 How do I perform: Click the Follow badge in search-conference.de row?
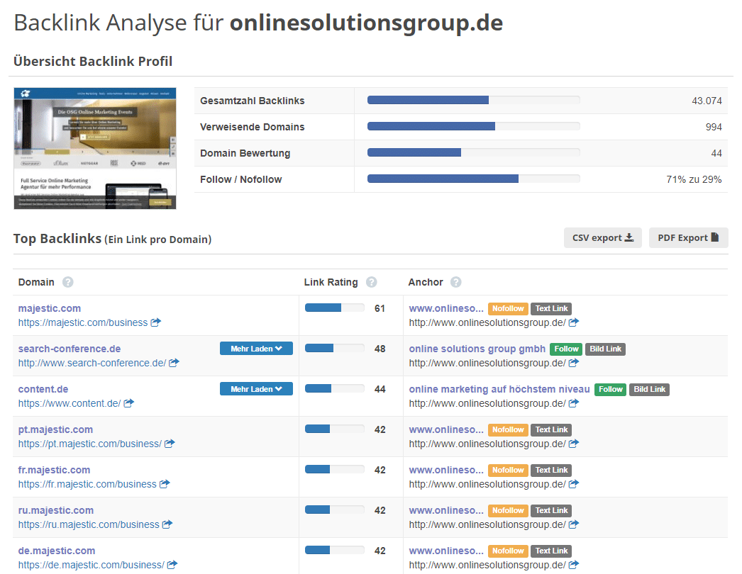567,349
